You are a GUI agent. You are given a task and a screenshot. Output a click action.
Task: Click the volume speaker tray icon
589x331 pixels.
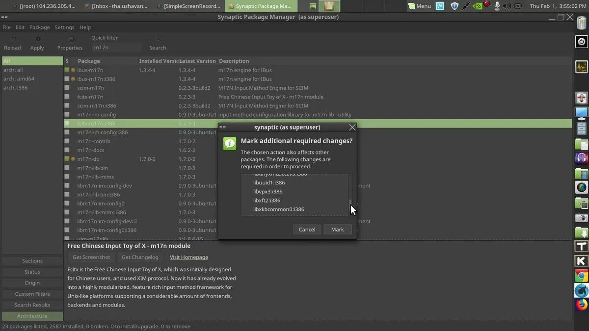tap(507, 6)
